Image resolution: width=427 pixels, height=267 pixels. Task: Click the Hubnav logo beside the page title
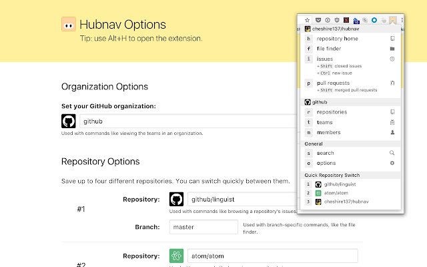68,24
